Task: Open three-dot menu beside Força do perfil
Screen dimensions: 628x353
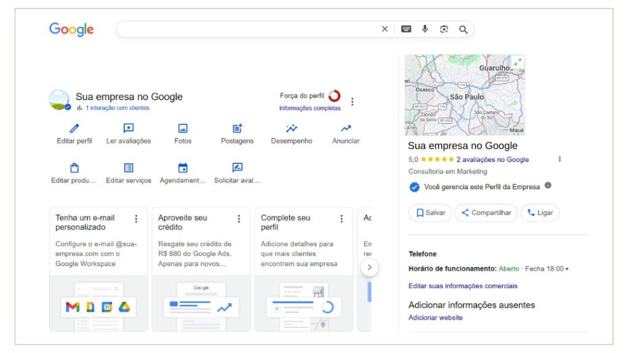Action: (353, 102)
